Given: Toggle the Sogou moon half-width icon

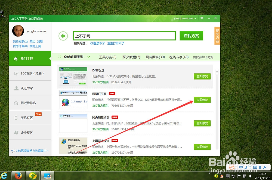Looking at the screenshot, I should [x=246, y=167].
